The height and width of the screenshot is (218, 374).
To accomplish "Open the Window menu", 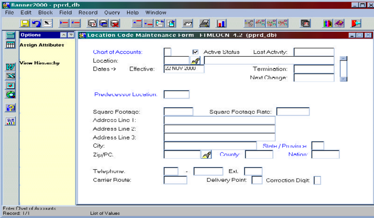I will click(156, 13).
